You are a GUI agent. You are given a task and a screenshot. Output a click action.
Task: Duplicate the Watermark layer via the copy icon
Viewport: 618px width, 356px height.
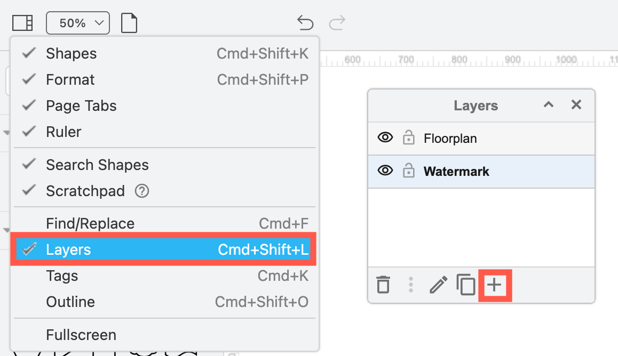point(465,285)
